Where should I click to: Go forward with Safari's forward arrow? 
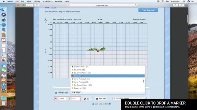point(31,5)
